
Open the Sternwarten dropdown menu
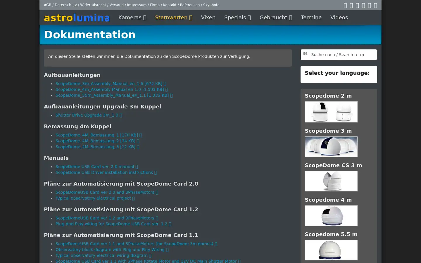174,18
